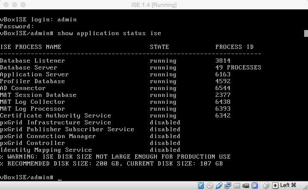Click the pxGrid Publisher Subscriber Service name
This screenshot has width=308, height=190.
[67, 130]
